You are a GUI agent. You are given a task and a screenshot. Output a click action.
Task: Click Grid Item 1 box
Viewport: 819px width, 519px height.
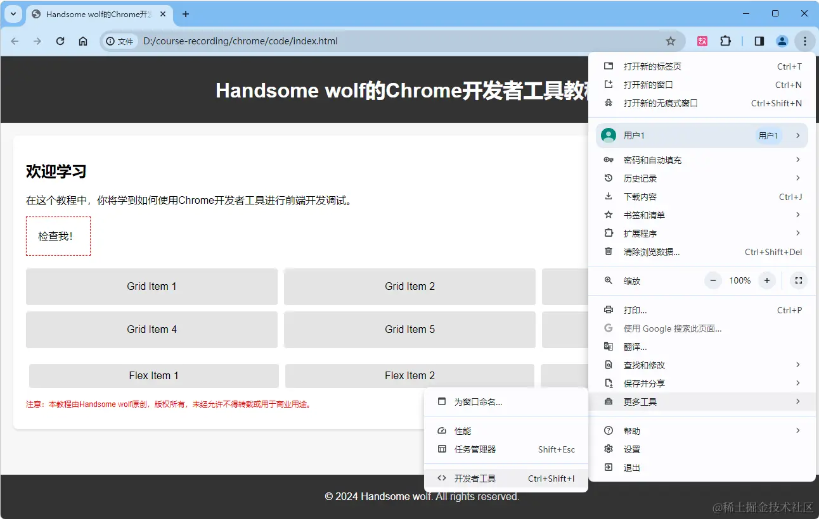pos(152,287)
